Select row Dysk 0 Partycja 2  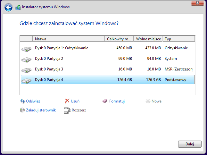(x=108, y=59)
